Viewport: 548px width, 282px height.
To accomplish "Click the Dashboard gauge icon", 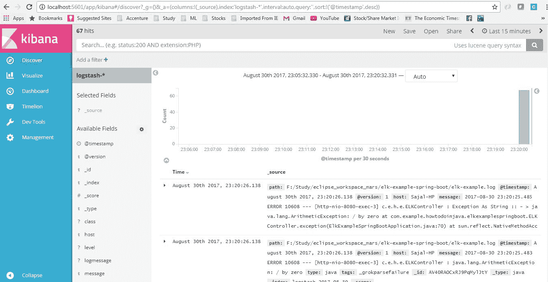I will point(10,91).
